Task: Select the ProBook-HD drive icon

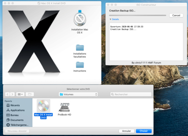Action: [x=64, y=107]
